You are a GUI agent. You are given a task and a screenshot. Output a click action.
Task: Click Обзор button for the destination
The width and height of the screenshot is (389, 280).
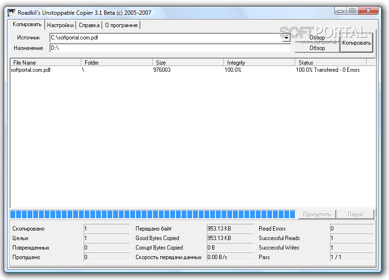click(x=317, y=48)
